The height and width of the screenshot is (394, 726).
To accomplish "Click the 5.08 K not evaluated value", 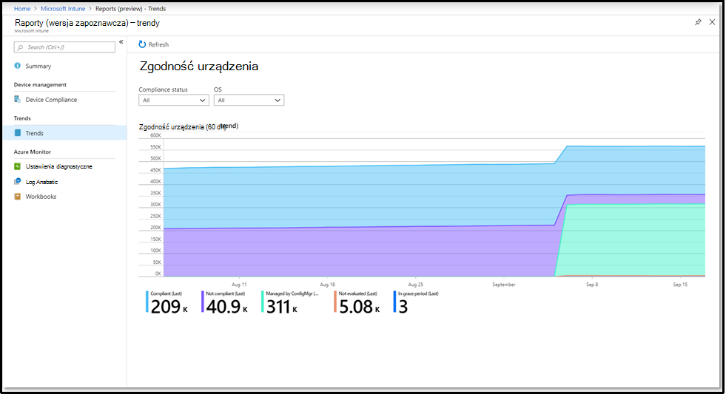I will pos(359,307).
